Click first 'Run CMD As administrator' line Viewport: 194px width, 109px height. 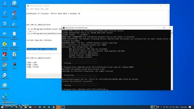click(x=38, y=25)
